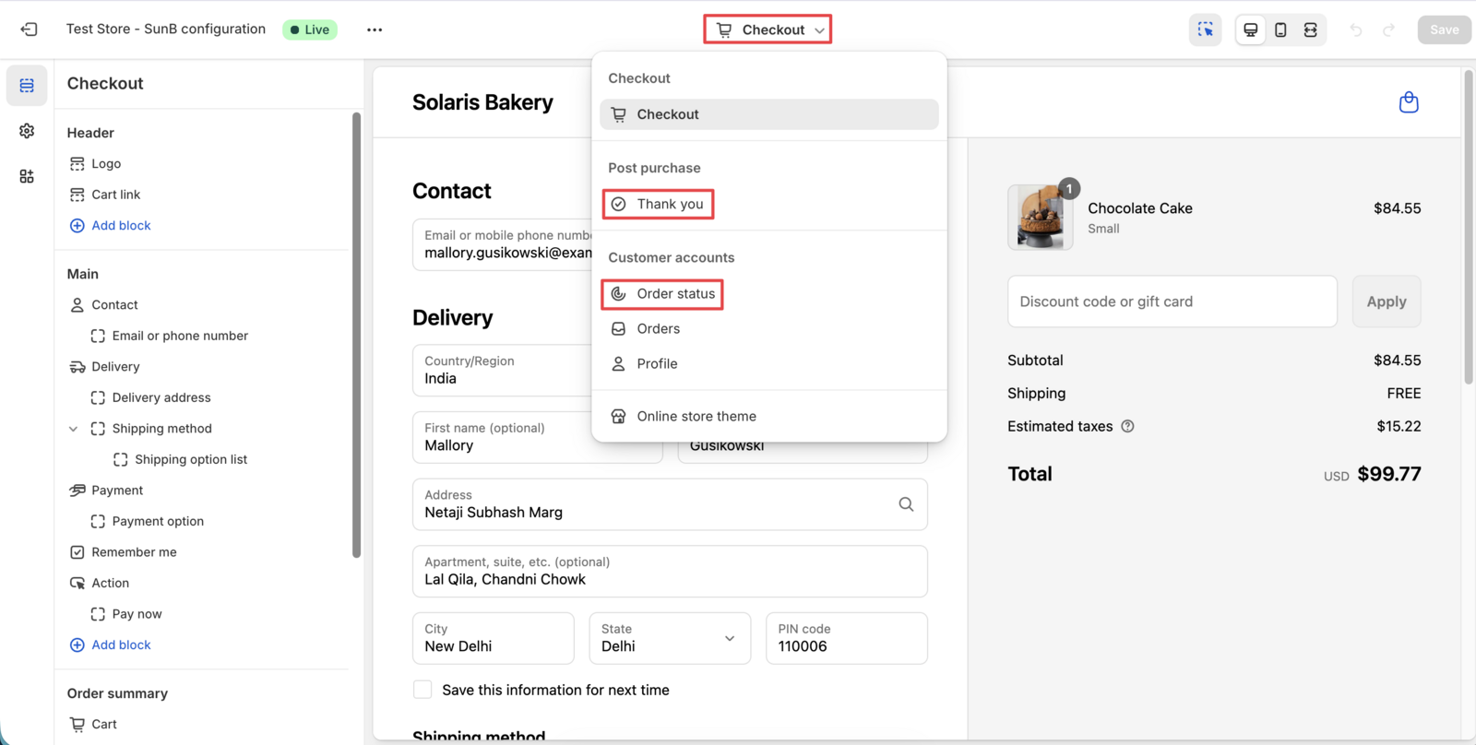1476x745 pixels.
Task: Select the Delivery address block
Action: point(161,397)
